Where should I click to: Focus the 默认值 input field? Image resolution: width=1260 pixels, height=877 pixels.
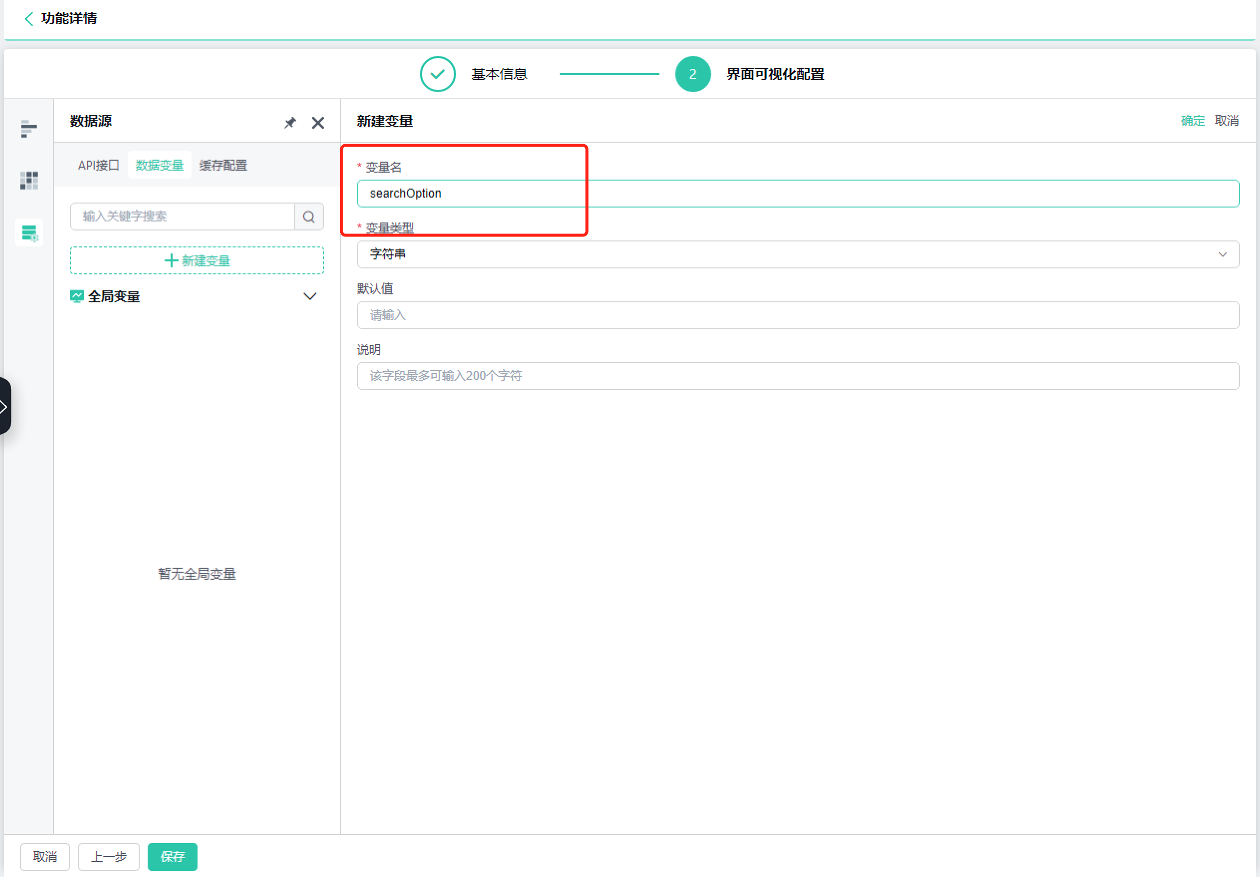click(x=798, y=316)
